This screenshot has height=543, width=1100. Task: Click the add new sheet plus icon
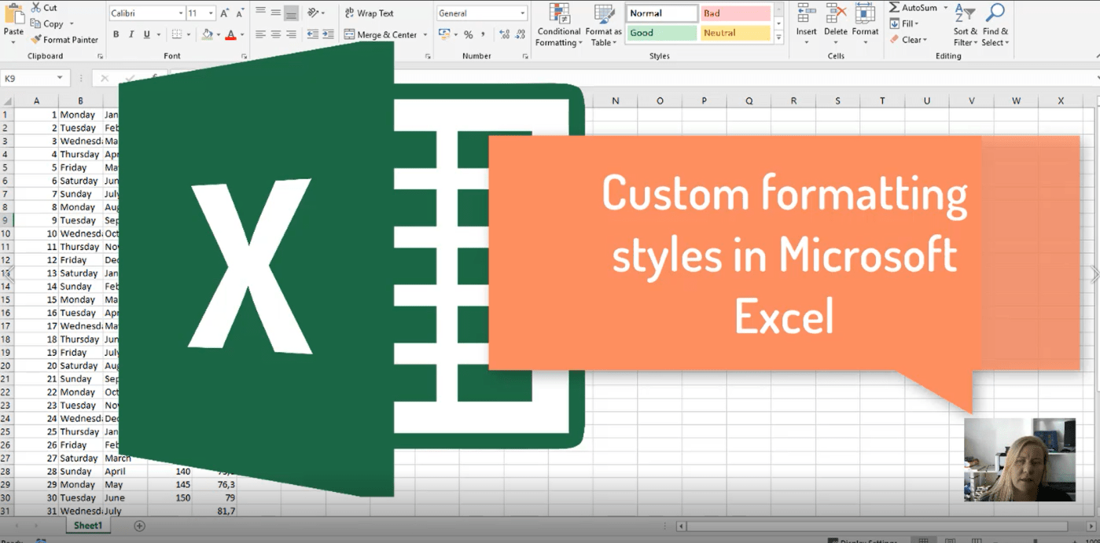[140, 526]
